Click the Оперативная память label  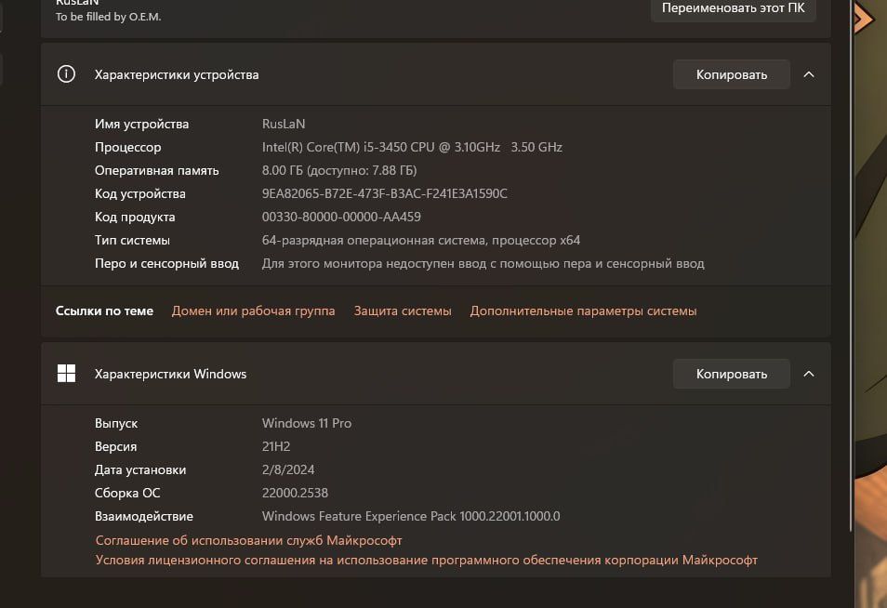tap(157, 170)
